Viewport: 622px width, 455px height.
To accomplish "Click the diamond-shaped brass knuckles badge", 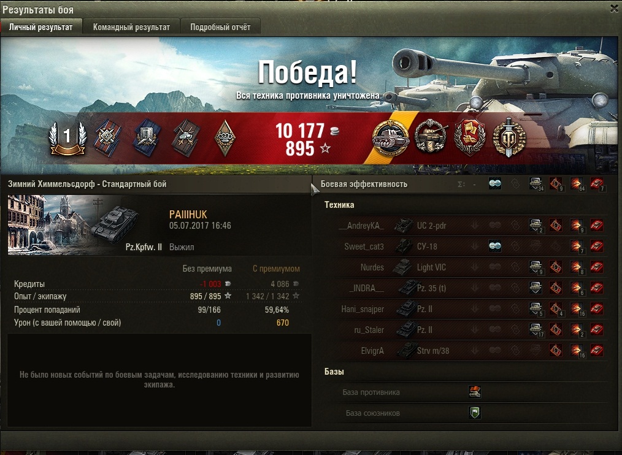I will click(x=225, y=137).
